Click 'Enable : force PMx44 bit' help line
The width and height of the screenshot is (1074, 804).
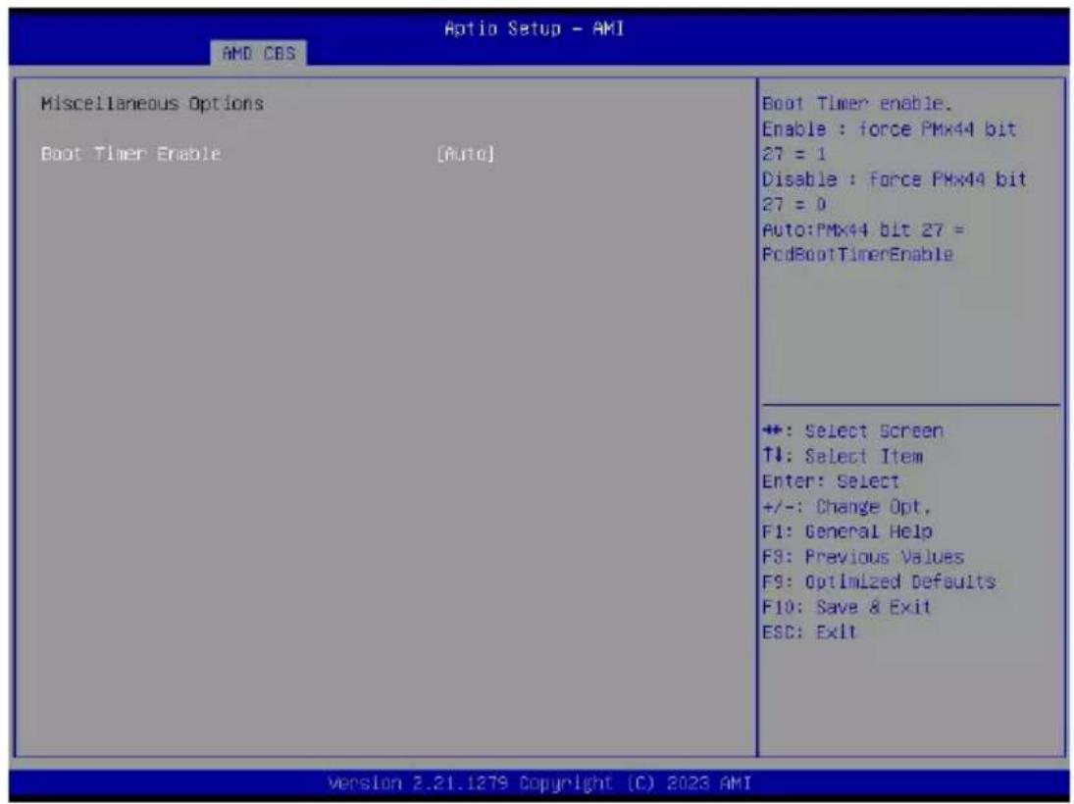[x=889, y=129]
